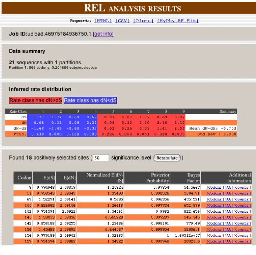Focus the significance level input field

[101, 158]
